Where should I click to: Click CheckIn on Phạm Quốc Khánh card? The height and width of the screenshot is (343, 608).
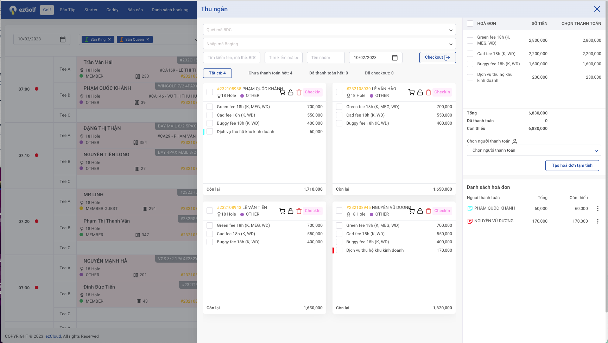click(313, 92)
